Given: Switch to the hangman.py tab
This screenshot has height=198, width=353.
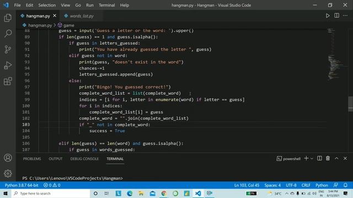Looking at the screenshot, I should coord(38,16).
